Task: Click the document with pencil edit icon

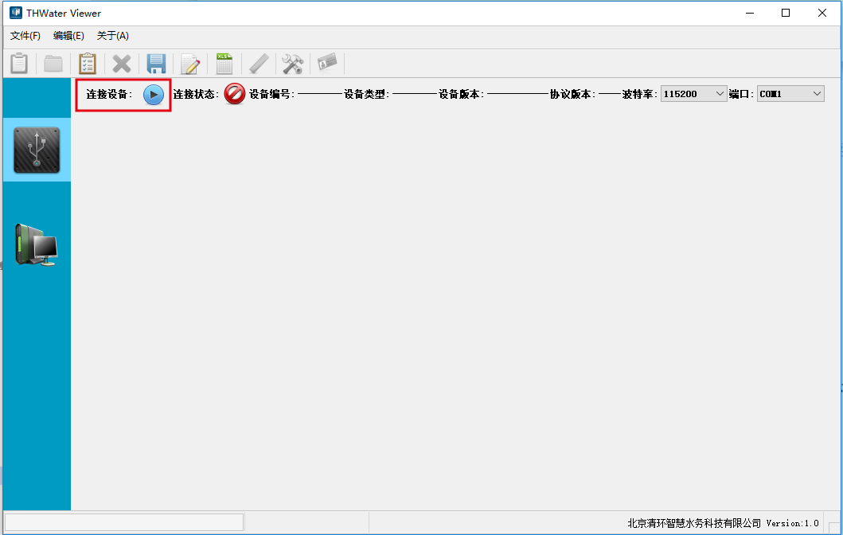Action: pyautogui.click(x=190, y=64)
